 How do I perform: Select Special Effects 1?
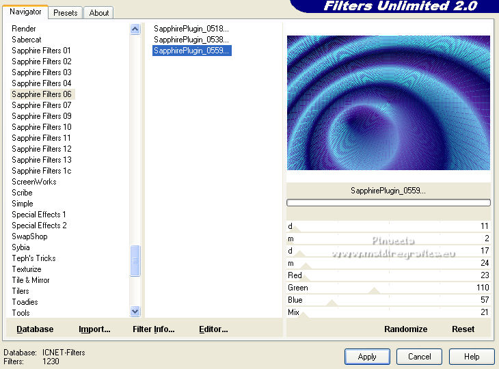pos(39,215)
